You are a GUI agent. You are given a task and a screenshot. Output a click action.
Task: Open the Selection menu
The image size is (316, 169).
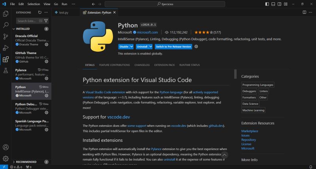point(34,4)
